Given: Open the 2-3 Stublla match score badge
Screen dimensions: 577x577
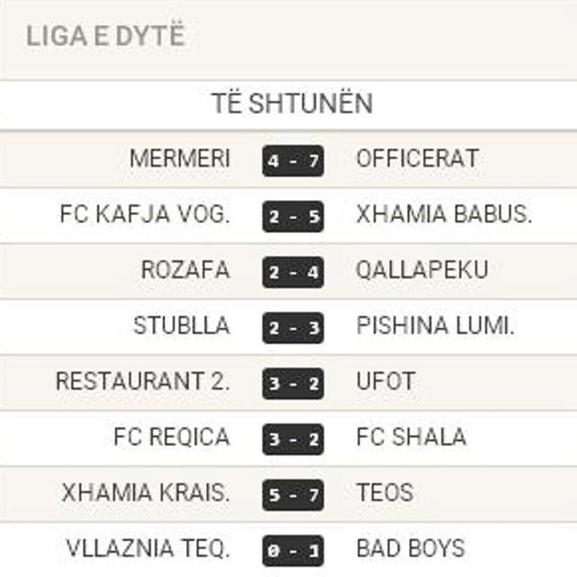Looking at the screenshot, I should 293,327.
